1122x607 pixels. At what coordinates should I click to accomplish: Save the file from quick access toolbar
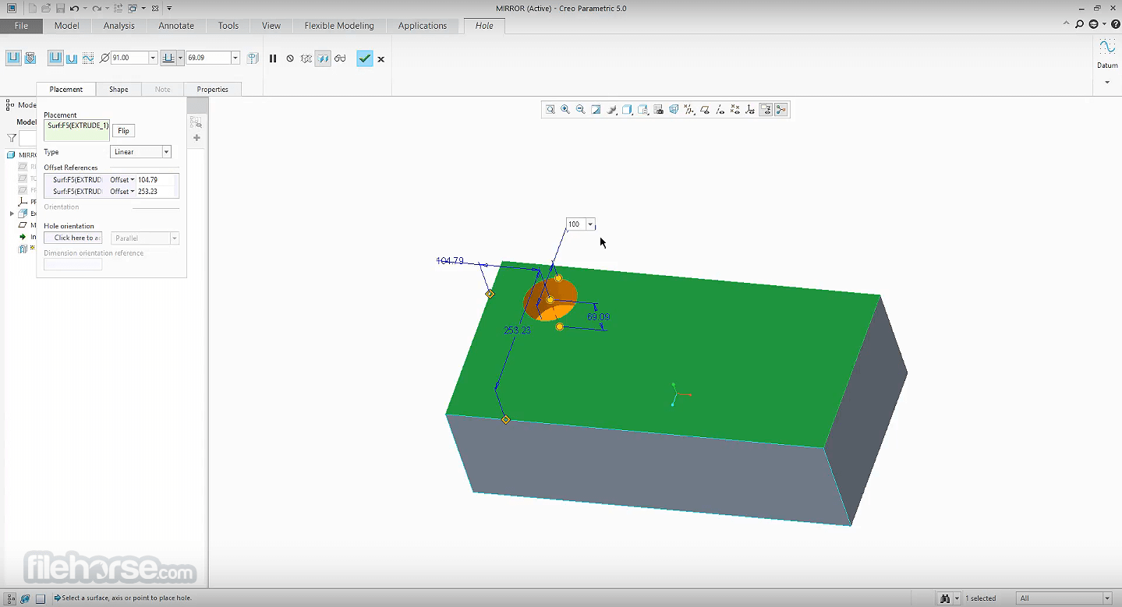(60, 8)
